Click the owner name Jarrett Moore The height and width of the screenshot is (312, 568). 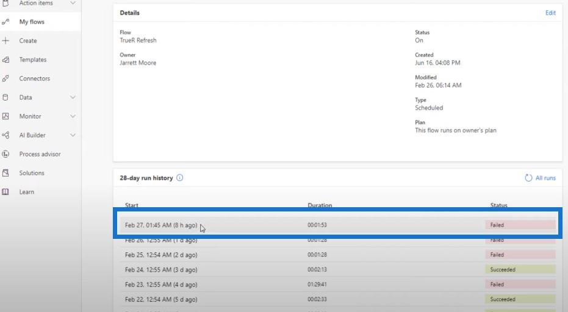tap(138, 63)
